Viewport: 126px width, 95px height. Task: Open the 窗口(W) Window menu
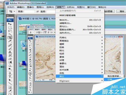(91, 7)
